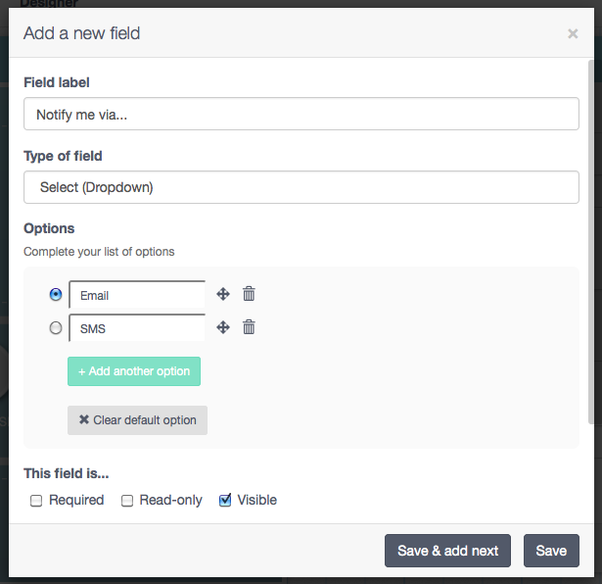Image resolution: width=602 pixels, height=584 pixels.
Task: Click the SMS option text box
Action: click(x=137, y=328)
